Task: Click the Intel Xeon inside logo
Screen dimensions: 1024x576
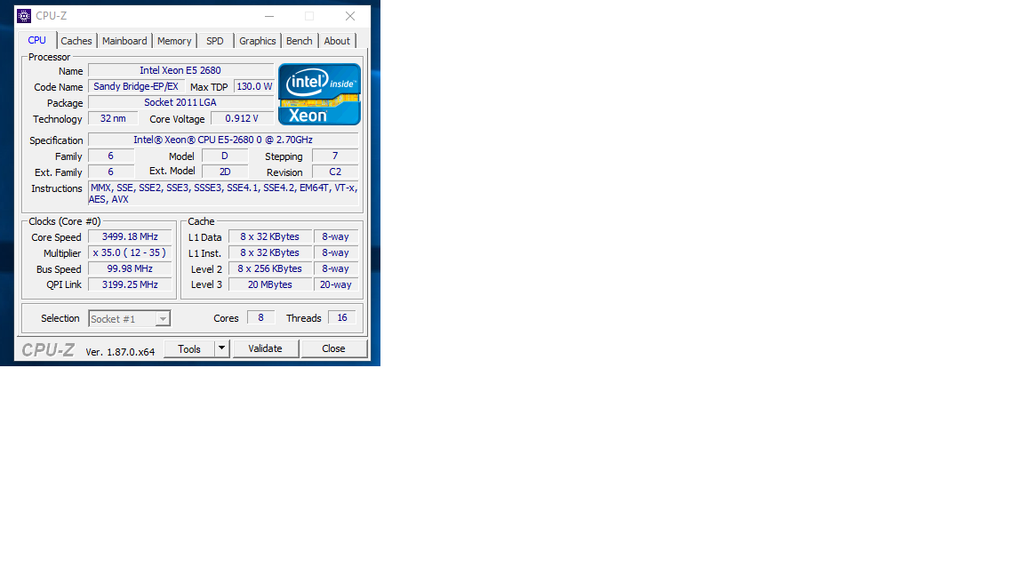Action: pos(319,94)
